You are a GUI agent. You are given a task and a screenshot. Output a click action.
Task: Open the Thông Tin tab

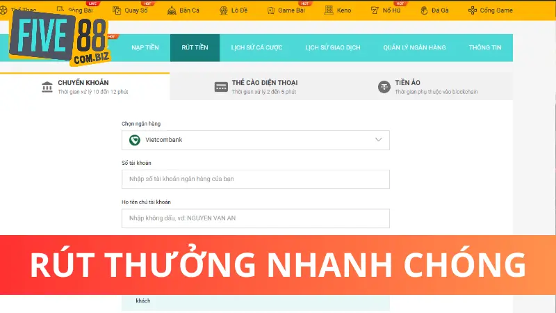pos(484,47)
